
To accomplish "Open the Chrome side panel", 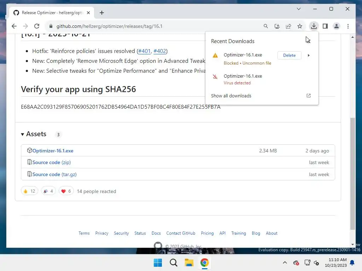I will [x=325, y=26].
